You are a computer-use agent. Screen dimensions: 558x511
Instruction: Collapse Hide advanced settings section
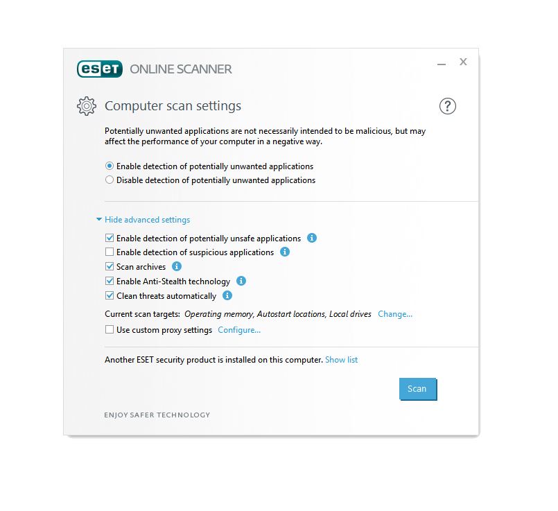143,220
